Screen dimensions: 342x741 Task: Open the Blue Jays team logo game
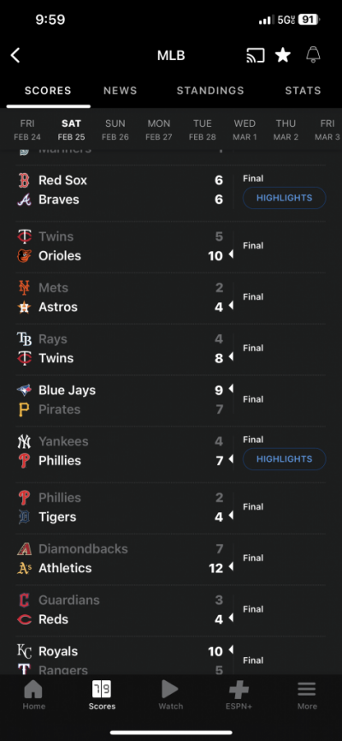coord(24,391)
